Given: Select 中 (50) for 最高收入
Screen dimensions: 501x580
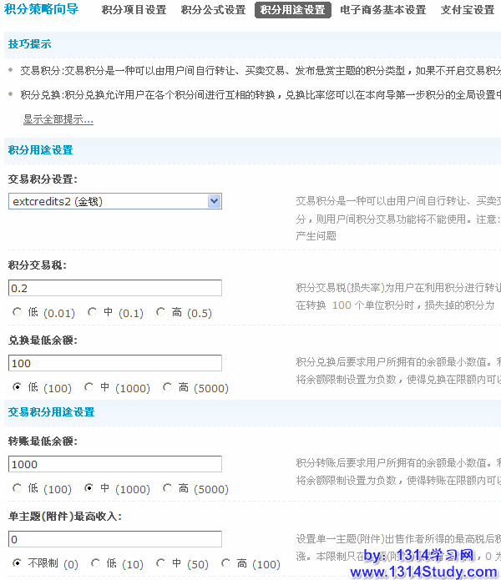Looking at the screenshot, I should [x=161, y=564].
